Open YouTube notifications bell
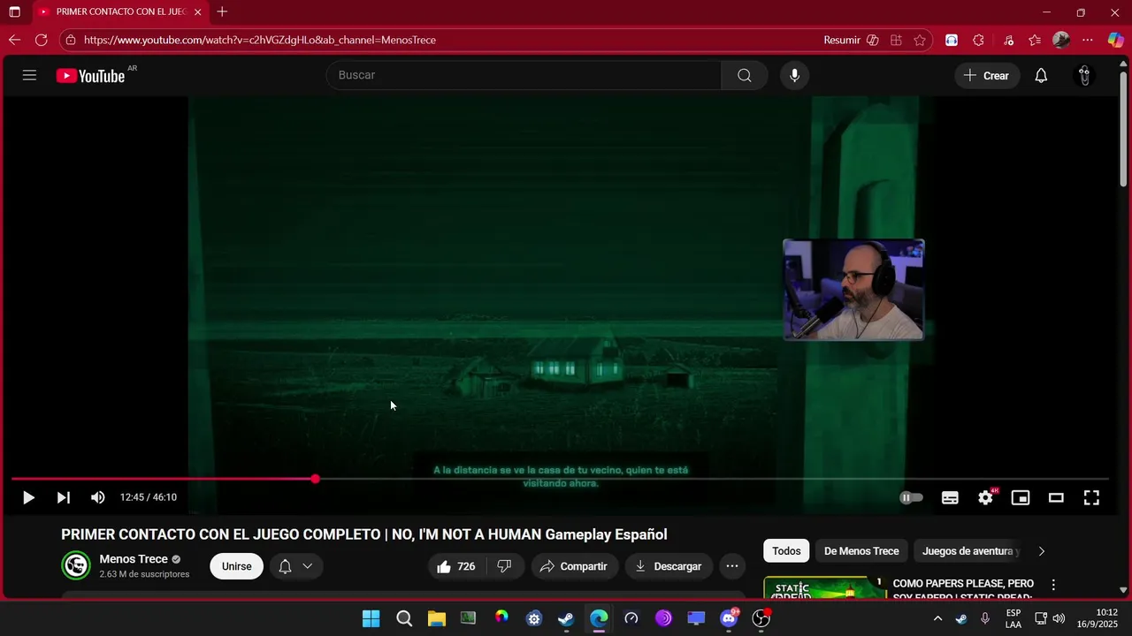The image size is (1132, 636). tap(1041, 75)
